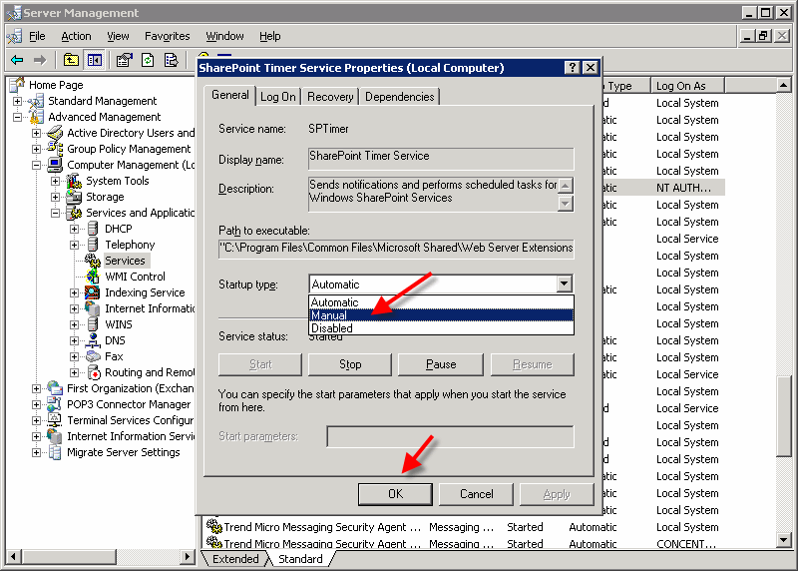Screen dimensions: 798x571
Task: Select Disabled in Startup type list
Action: [441, 328]
